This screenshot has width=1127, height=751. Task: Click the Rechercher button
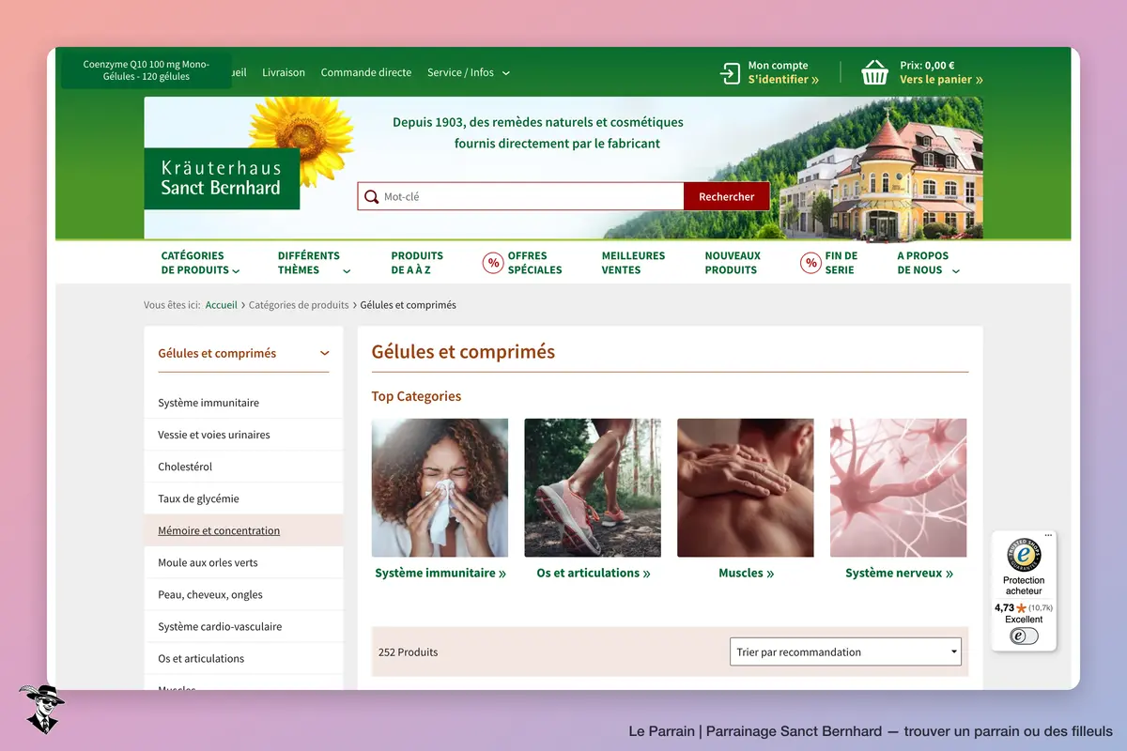click(727, 196)
